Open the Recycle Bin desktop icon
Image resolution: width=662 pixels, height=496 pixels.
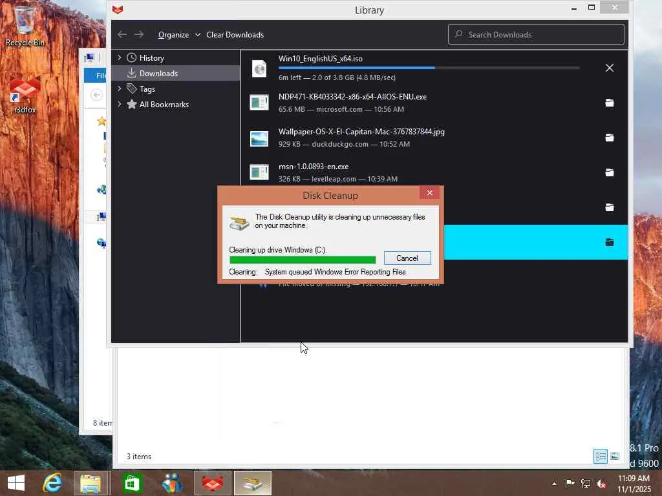coord(25,25)
